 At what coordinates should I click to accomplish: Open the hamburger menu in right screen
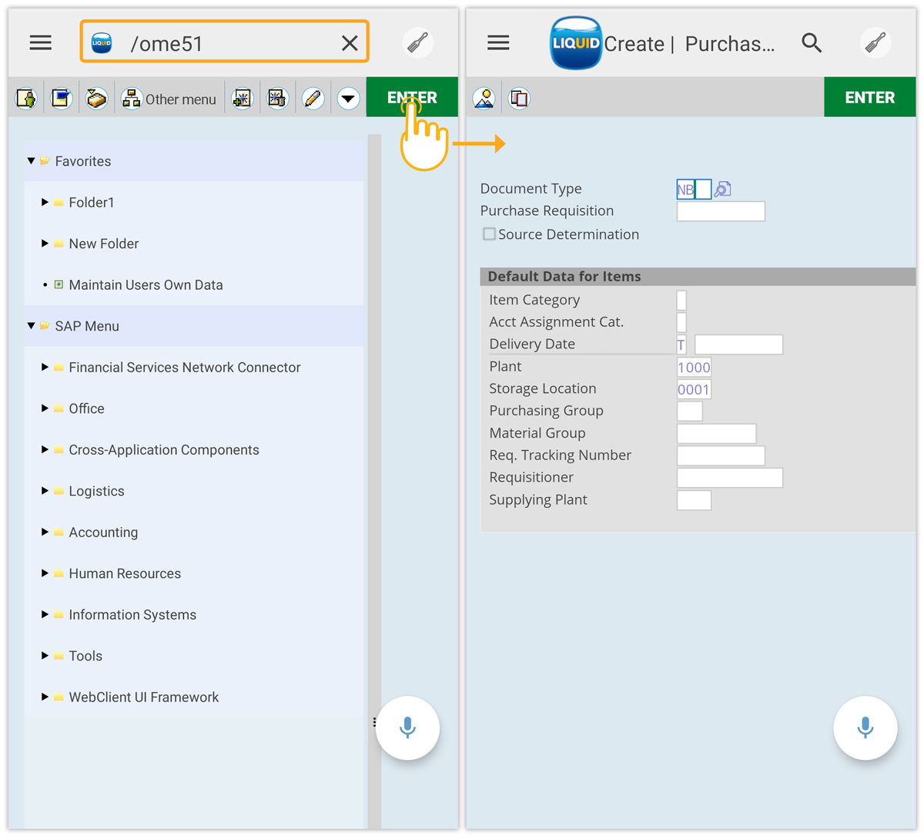point(498,43)
